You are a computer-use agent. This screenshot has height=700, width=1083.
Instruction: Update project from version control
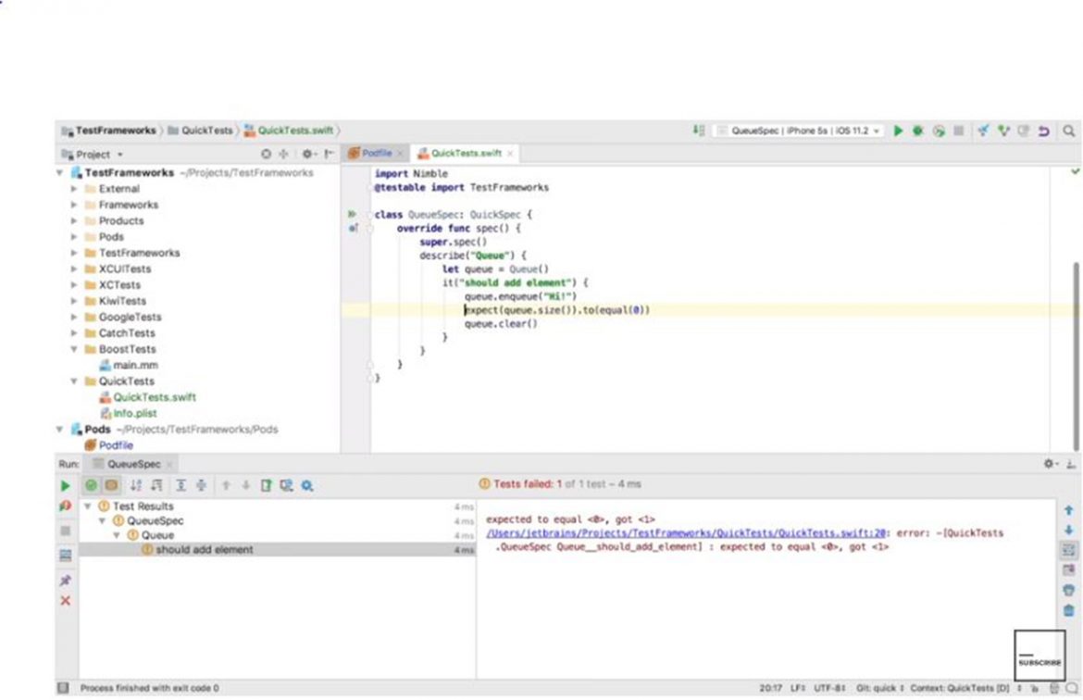(x=984, y=131)
